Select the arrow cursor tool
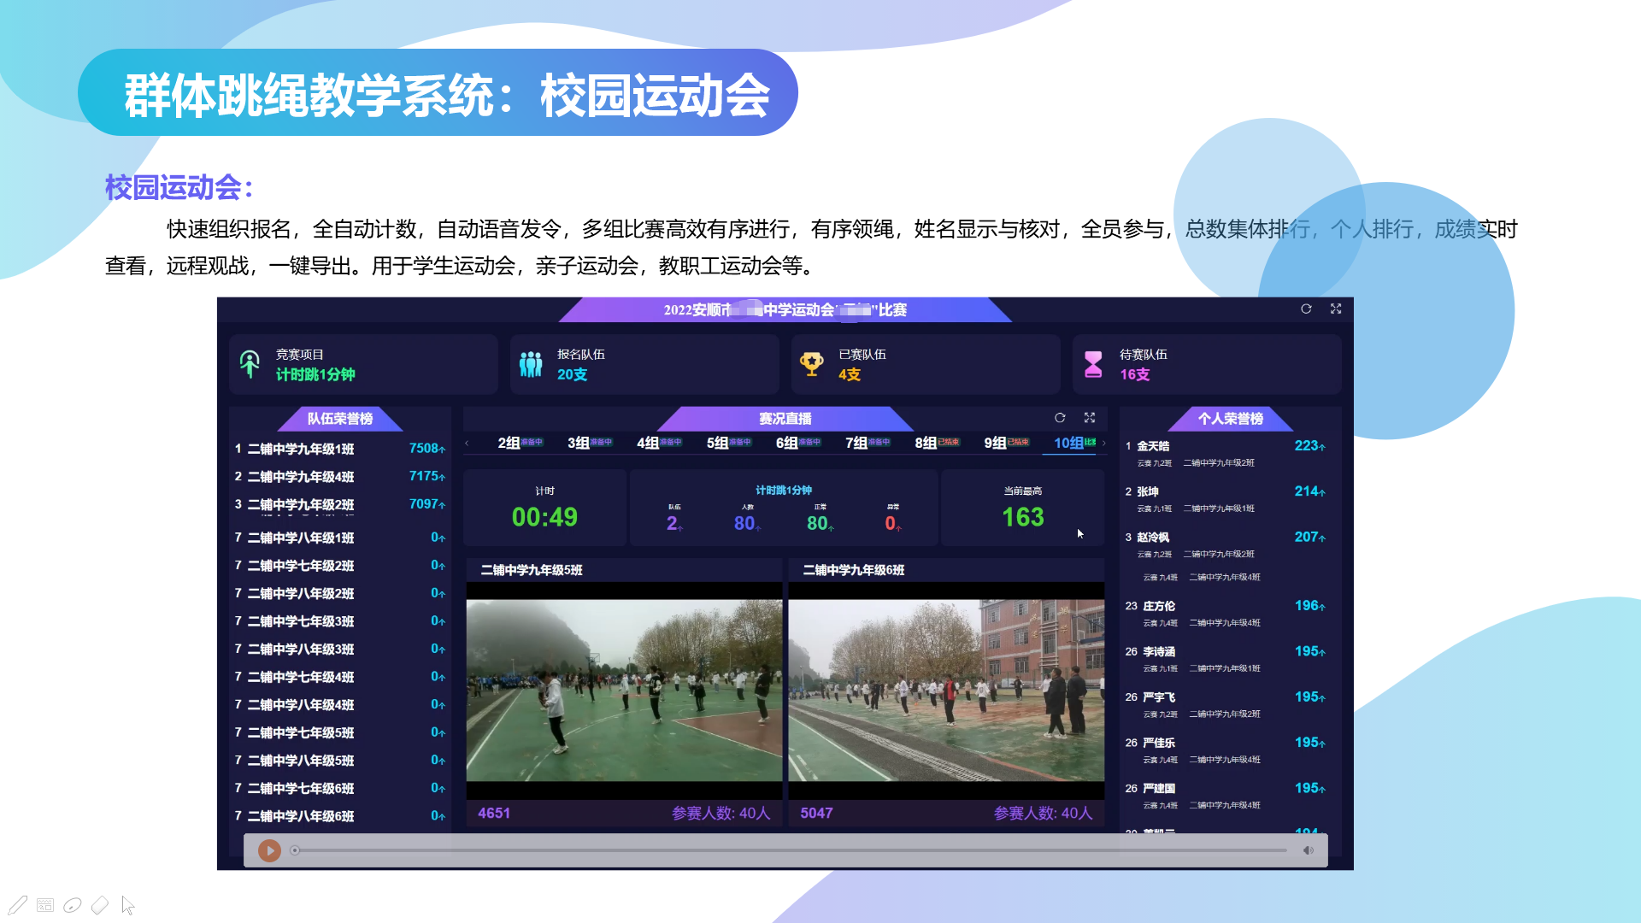The image size is (1641, 923). [x=128, y=905]
